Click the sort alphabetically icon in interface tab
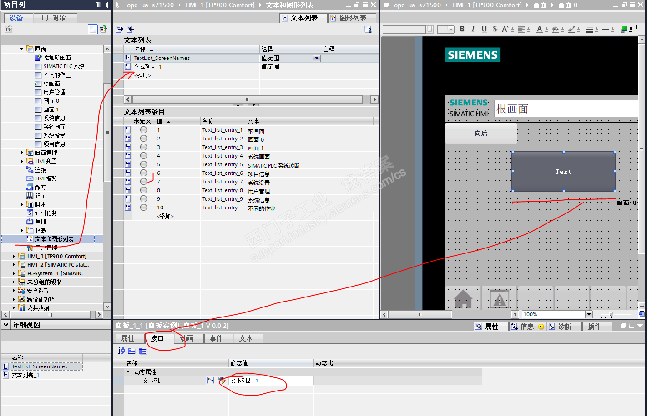This screenshot has height=416, width=647. pyautogui.click(x=121, y=351)
